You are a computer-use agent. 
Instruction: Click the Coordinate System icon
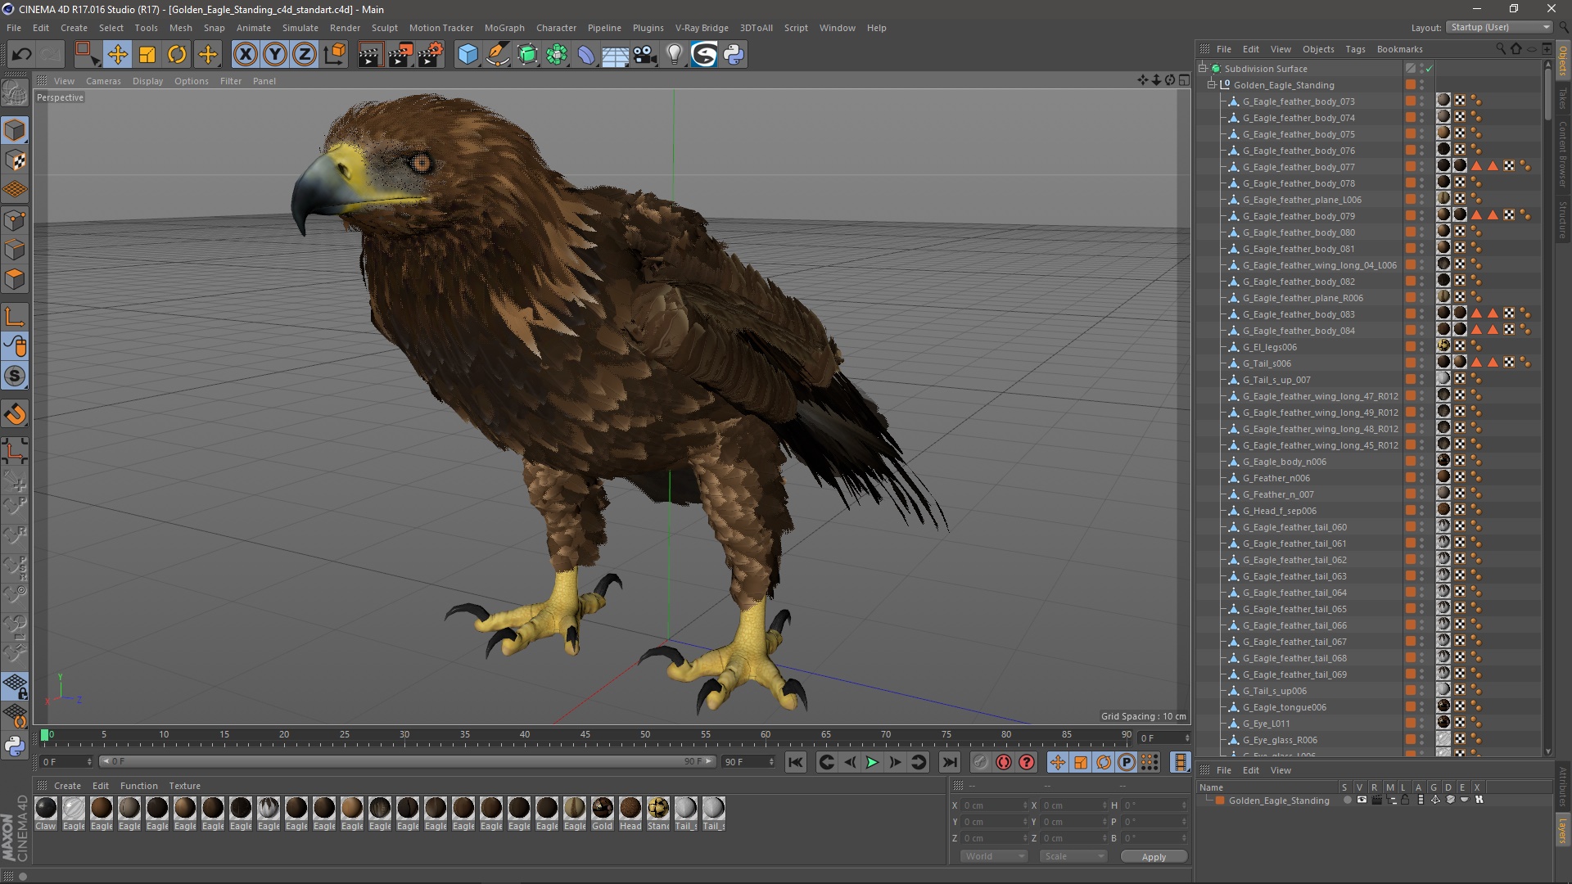(x=334, y=55)
